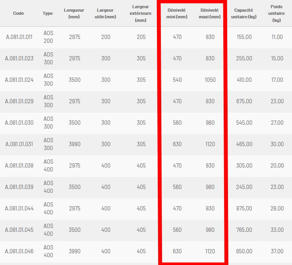Click Dénivelé mini 540 in row A.081.01.024
This screenshot has height=265, width=292.
(x=177, y=80)
